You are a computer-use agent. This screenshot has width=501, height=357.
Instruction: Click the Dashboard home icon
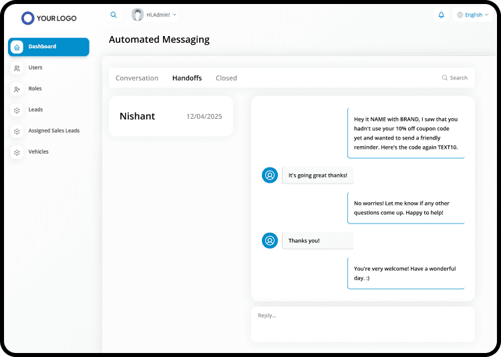(x=17, y=47)
